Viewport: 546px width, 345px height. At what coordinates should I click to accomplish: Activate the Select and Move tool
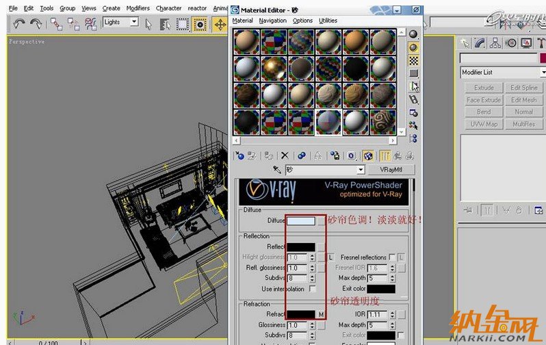[x=220, y=23]
